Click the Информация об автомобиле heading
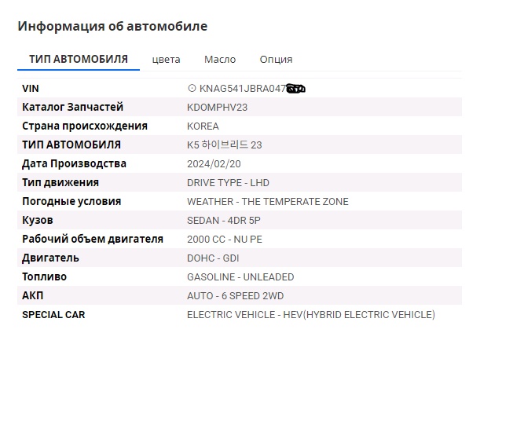The width and height of the screenshot is (524, 421). point(112,26)
